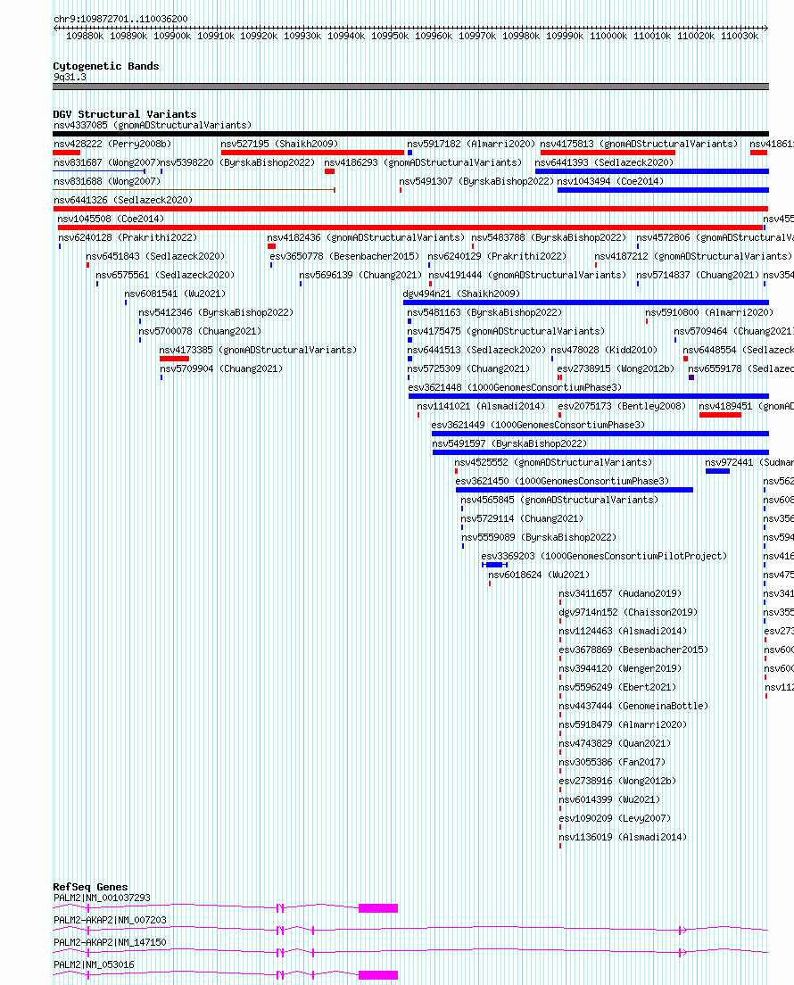Open nsv4175475 gnomAD variant
This screenshot has width=794, height=985.
tap(507, 332)
